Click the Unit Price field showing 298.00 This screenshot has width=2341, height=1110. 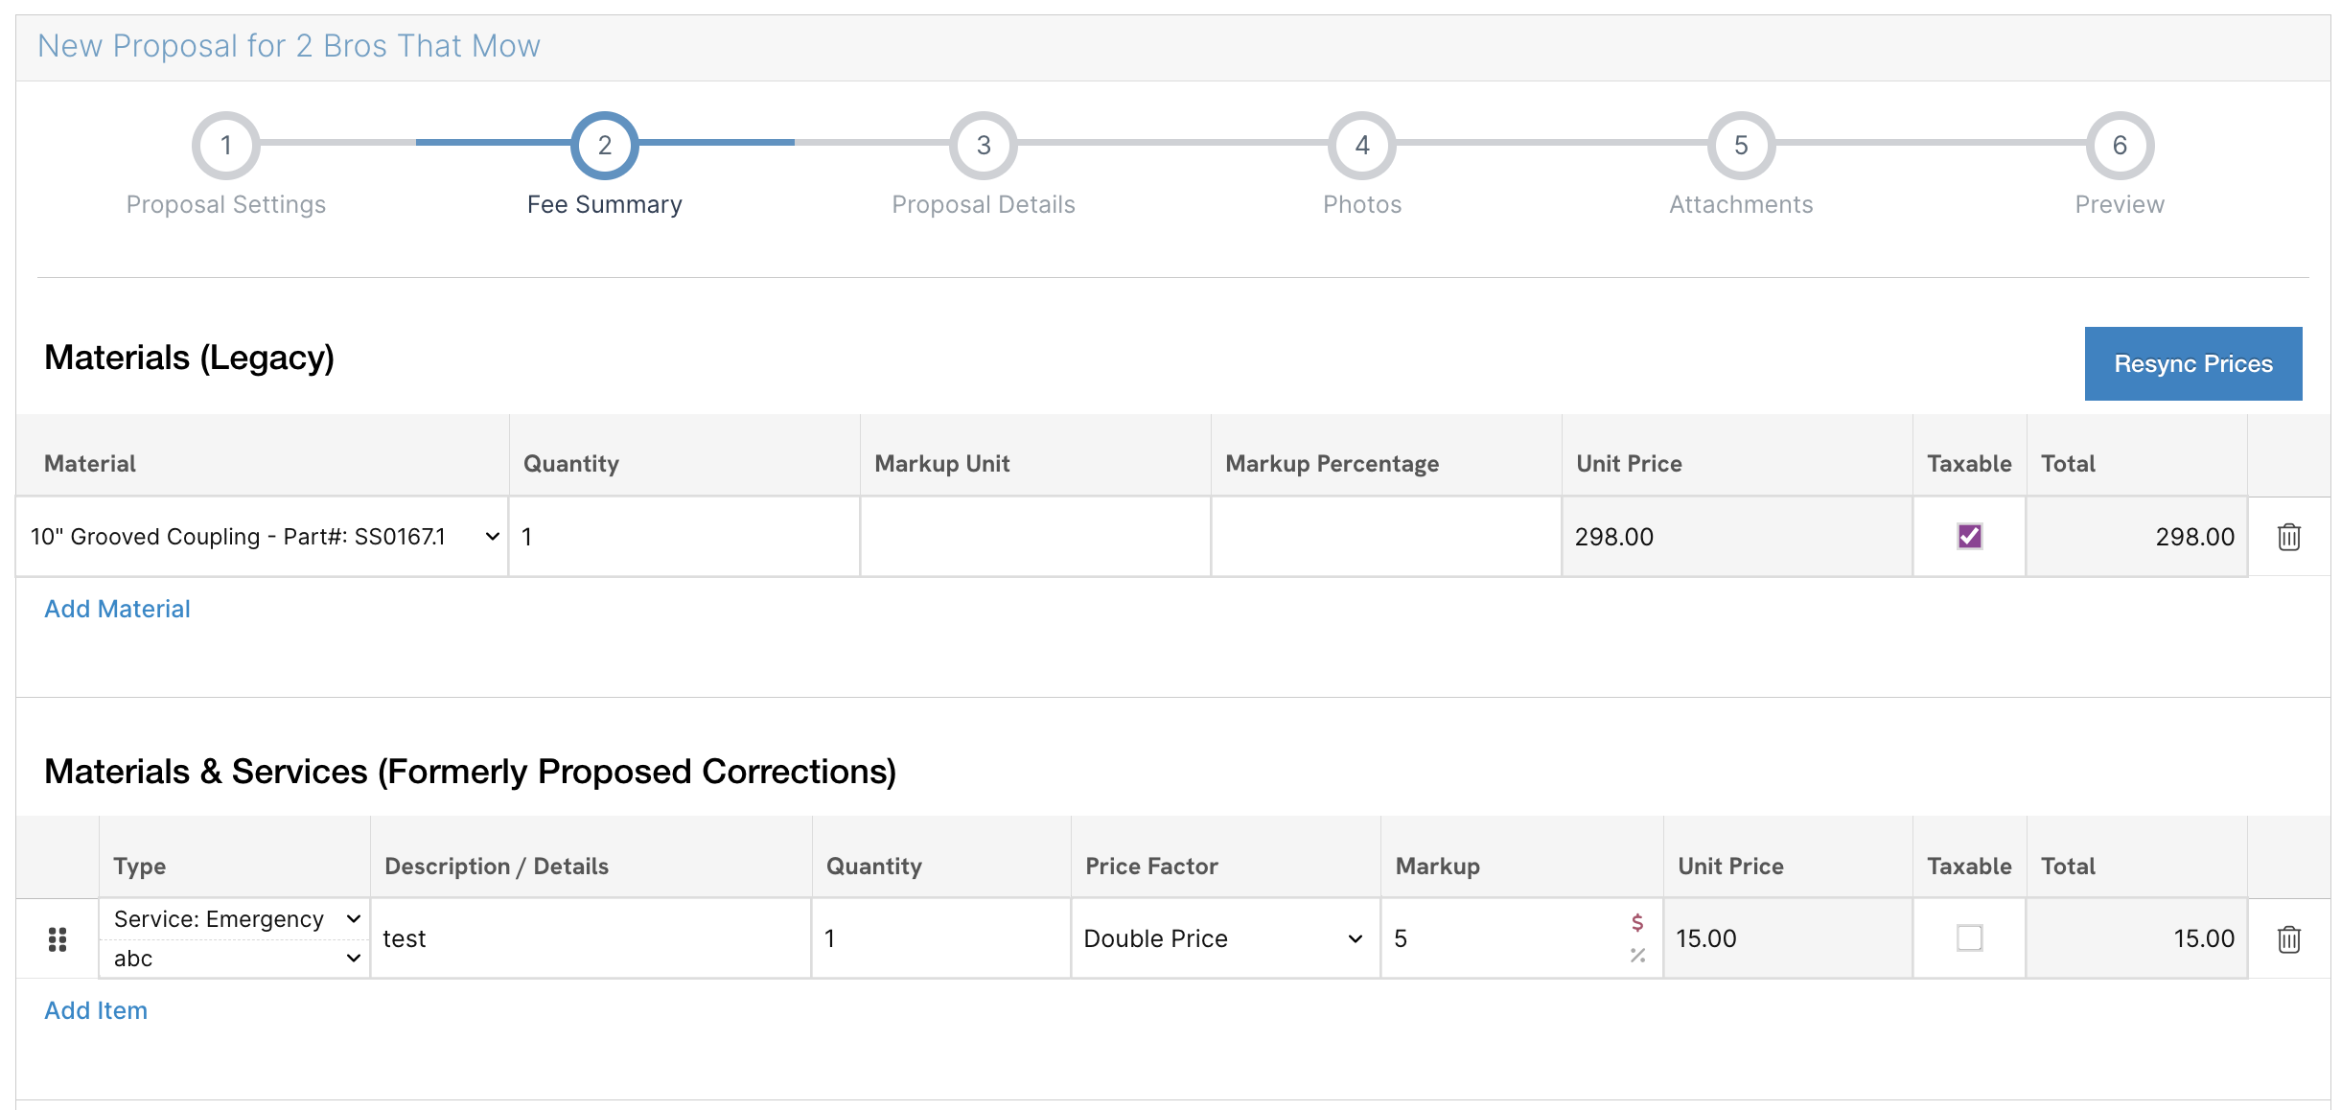(x=1737, y=537)
